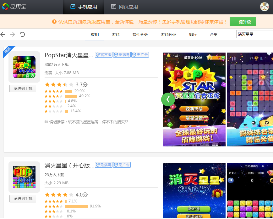Open the 游戏分类 navigation tab

[x=168, y=35]
